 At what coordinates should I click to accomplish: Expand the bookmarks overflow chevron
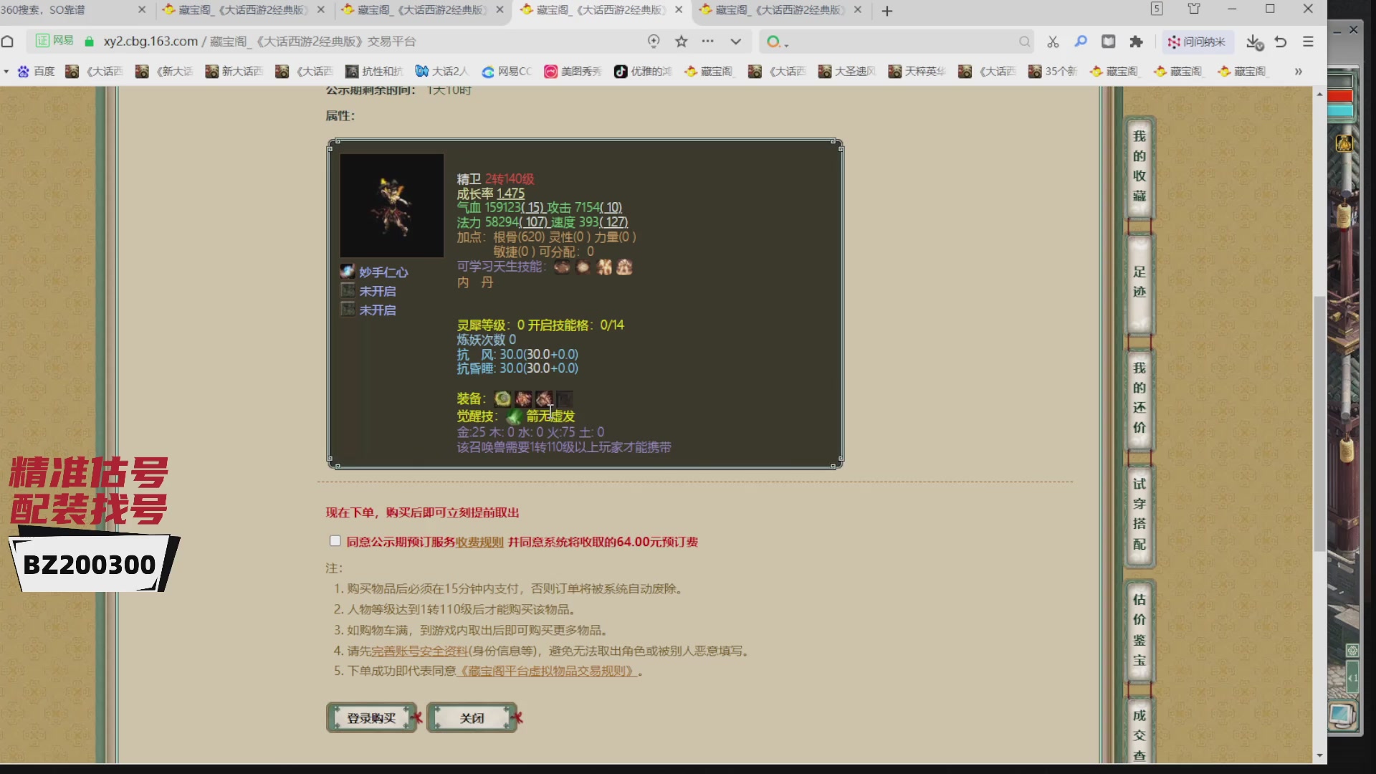[1299, 72]
